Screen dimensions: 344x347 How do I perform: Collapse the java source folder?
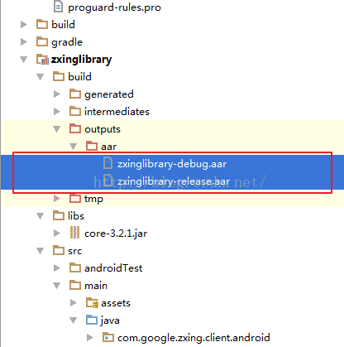coord(74,320)
